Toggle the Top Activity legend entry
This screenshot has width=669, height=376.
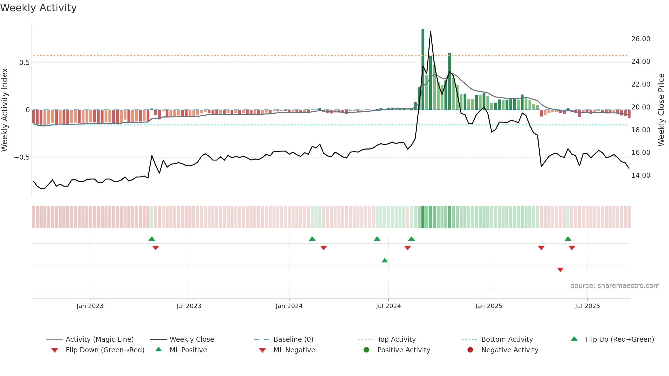(387, 339)
